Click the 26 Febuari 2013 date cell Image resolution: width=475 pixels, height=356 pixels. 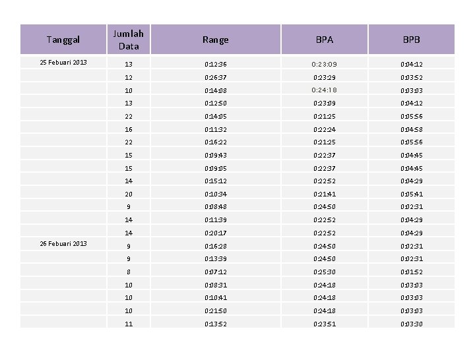click(x=63, y=244)
